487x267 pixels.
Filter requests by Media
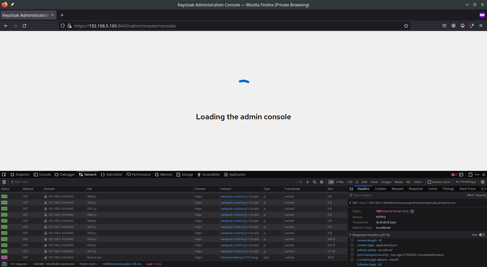point(399,182)
